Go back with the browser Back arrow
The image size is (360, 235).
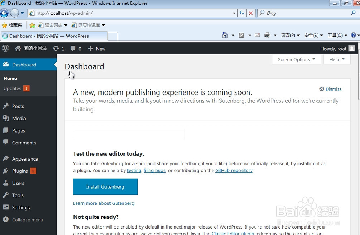4,13
